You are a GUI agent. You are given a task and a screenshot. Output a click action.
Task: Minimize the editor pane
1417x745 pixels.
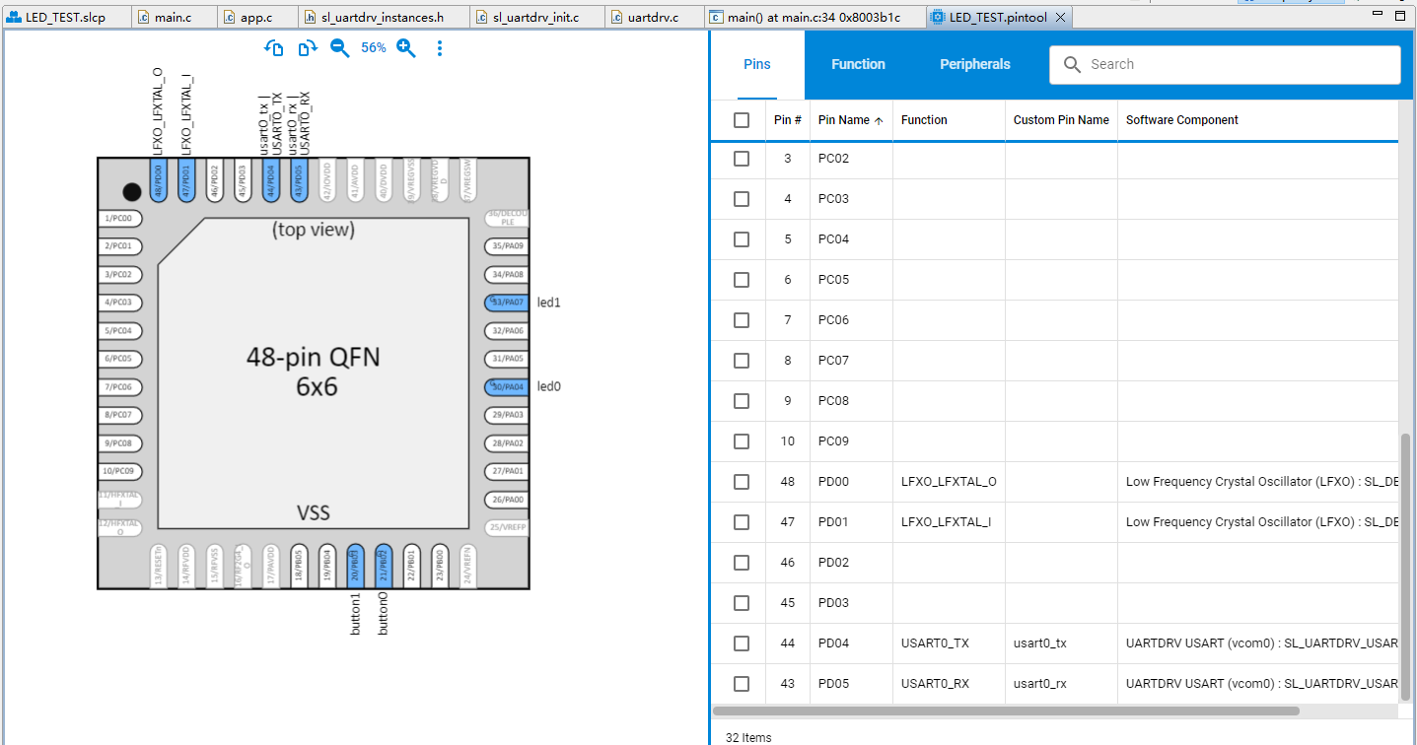point(1378,16)
